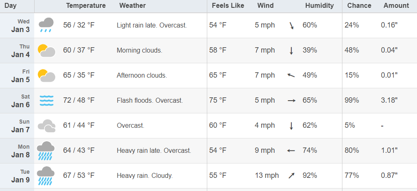Click the overcast clouds icon for Jan 7
The image size is (417, 191).
tap(47, 126)
